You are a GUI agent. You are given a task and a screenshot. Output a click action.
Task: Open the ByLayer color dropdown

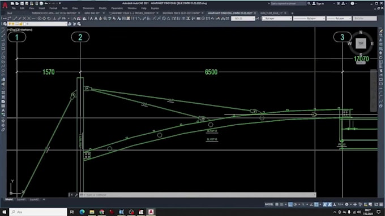277,19
